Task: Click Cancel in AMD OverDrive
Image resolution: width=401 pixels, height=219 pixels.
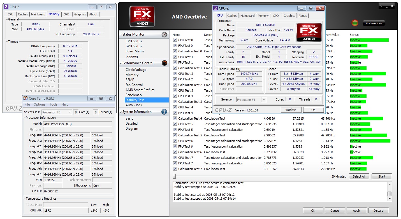Action: 335,211
